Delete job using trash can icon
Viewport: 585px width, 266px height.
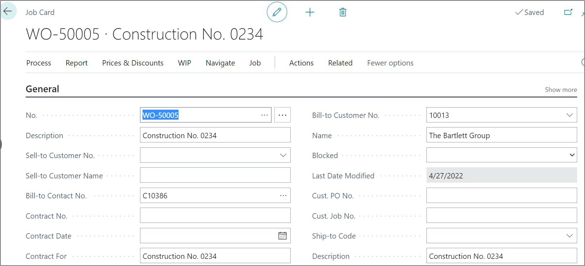tap(343, 12)
